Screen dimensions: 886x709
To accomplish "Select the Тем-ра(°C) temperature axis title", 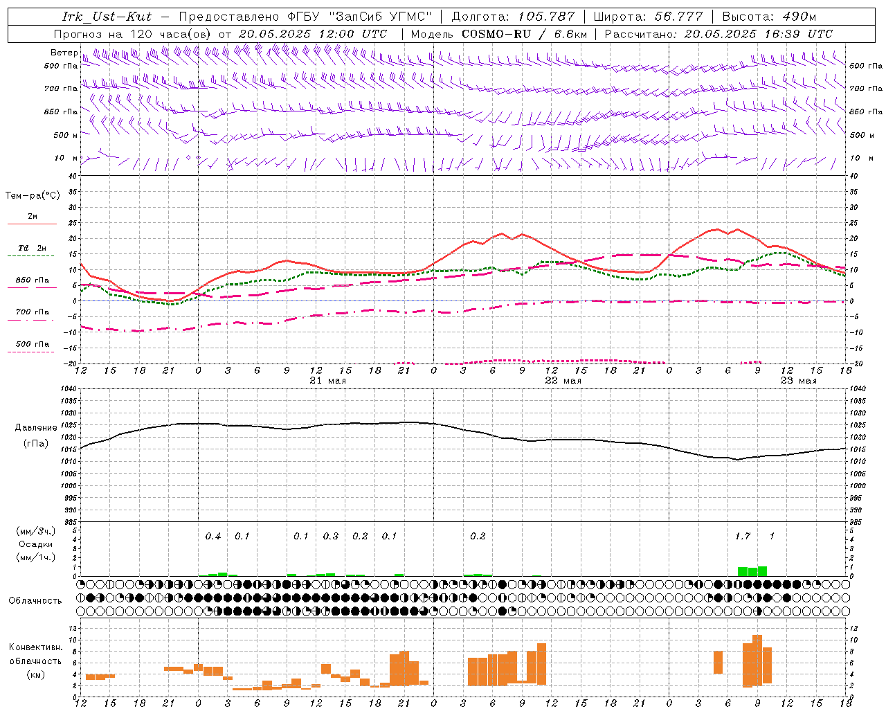I will (x=33, y=196).
